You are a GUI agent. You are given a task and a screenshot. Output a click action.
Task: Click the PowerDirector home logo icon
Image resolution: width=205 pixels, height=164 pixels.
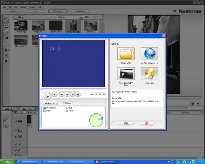coord(174,11)
